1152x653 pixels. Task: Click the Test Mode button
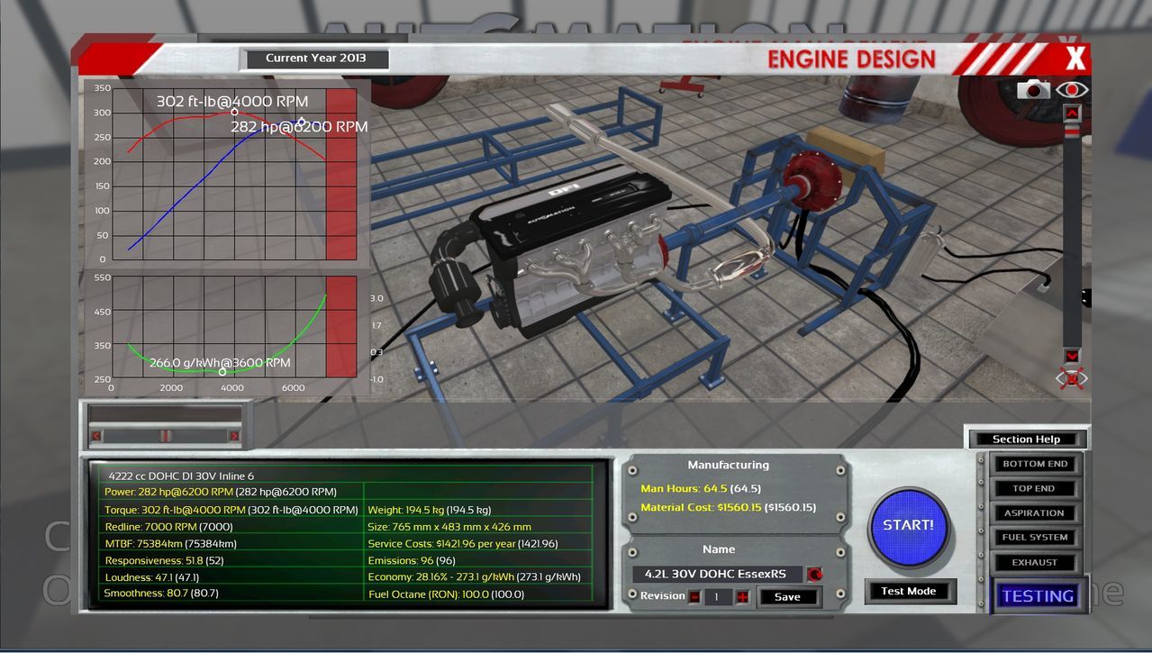pos(908,591)
